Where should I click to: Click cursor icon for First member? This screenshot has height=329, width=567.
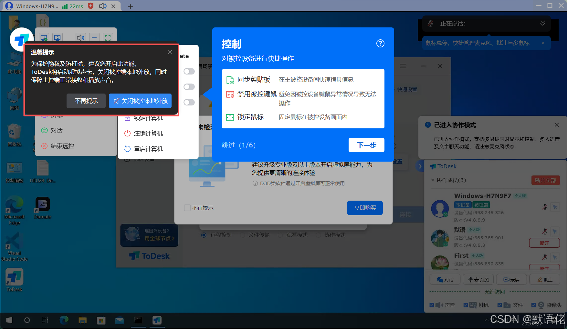point(555,257)
